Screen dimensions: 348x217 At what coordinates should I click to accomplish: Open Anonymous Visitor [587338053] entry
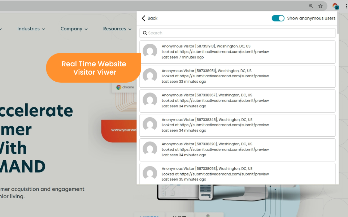pos(237,174)
